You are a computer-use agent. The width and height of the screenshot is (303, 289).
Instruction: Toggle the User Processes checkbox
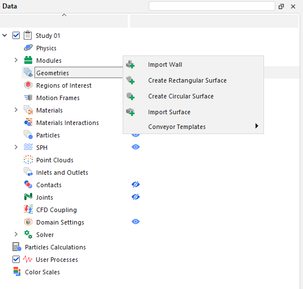[16, 259]
